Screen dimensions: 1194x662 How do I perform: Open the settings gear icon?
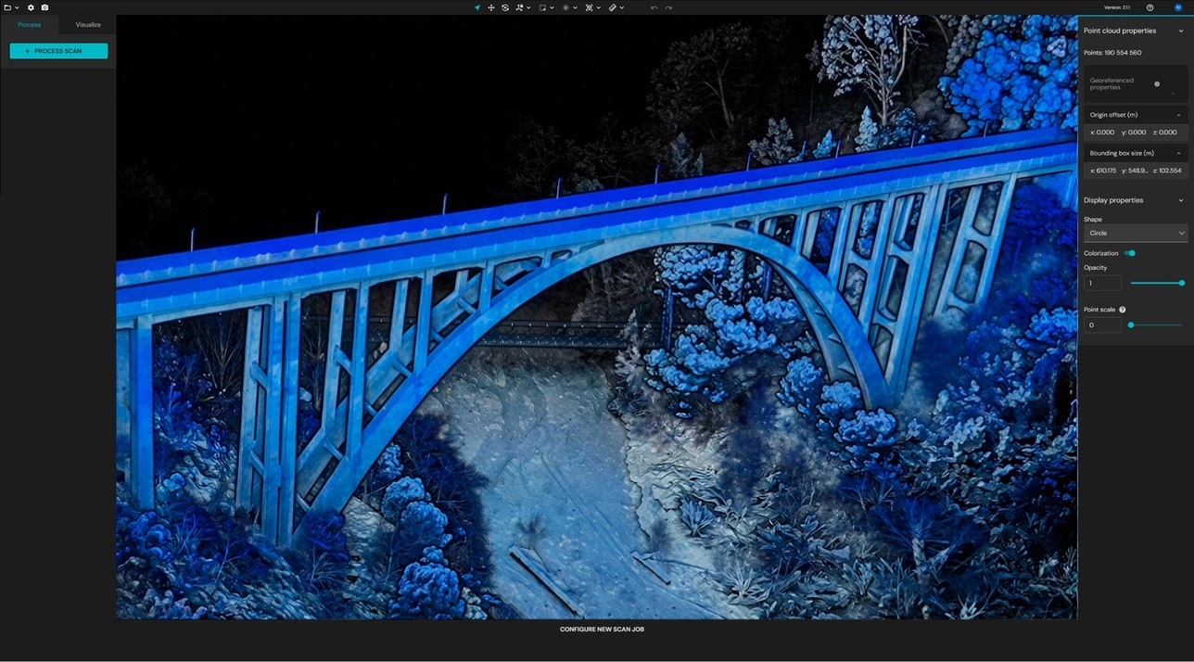pyautogui.click(x=31, y=7)
